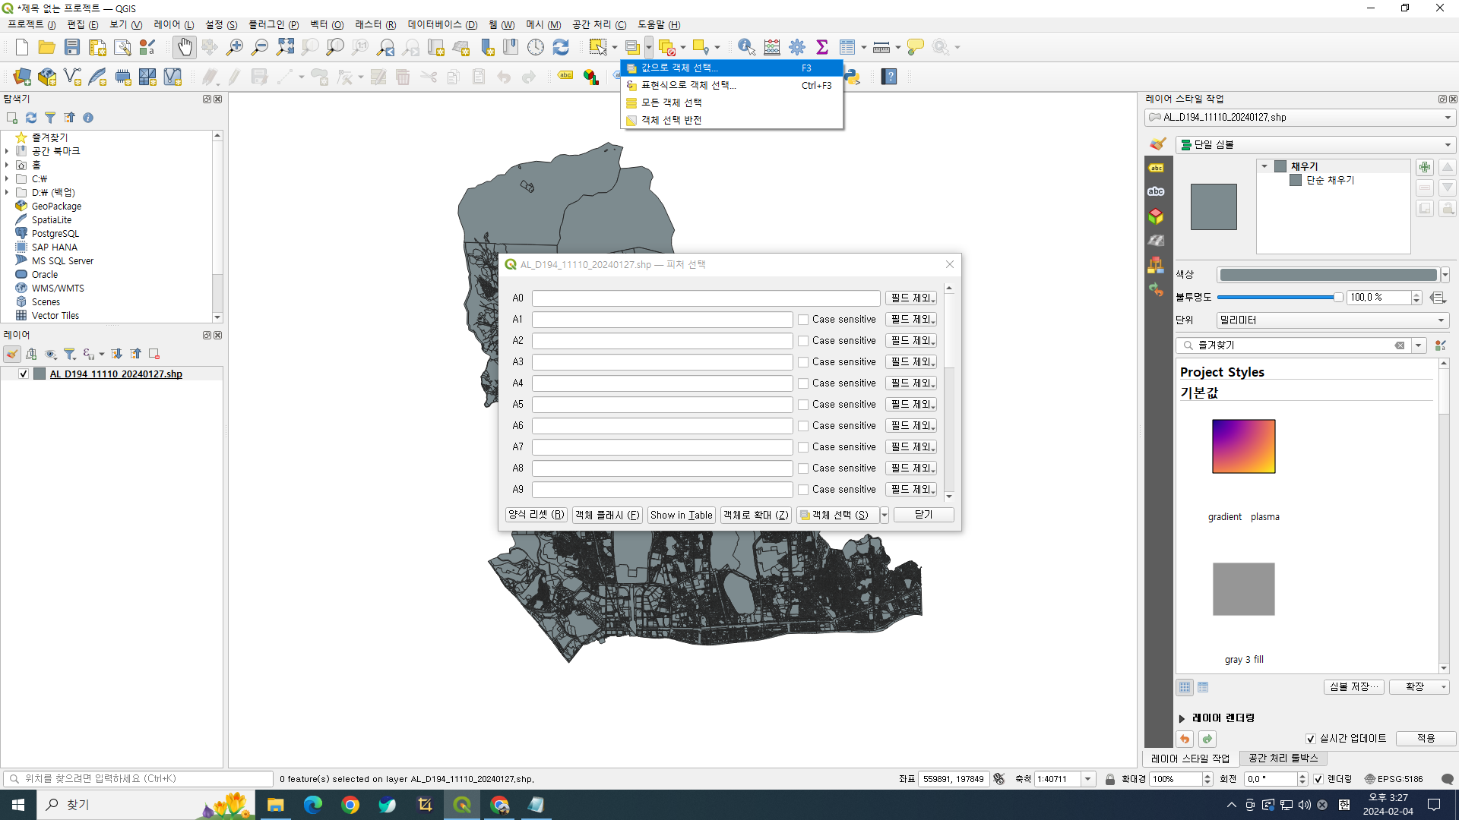Click the Show in Table button
This screenshot has width=1459, height=820.
click(681, 515)
